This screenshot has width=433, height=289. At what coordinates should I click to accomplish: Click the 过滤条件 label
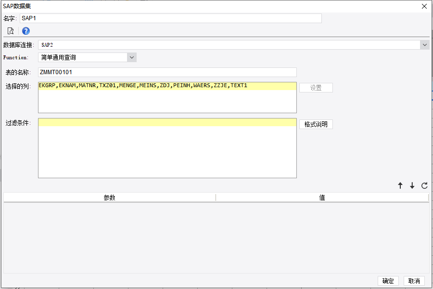18,123
